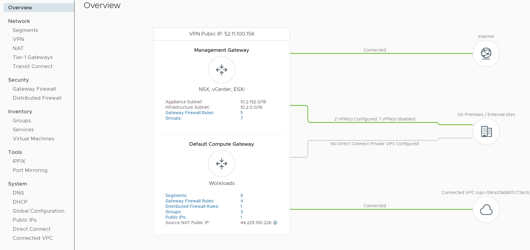Open the Segments page in sidebar
This screenshot has height=250, width=530.
tap(25, 30)
